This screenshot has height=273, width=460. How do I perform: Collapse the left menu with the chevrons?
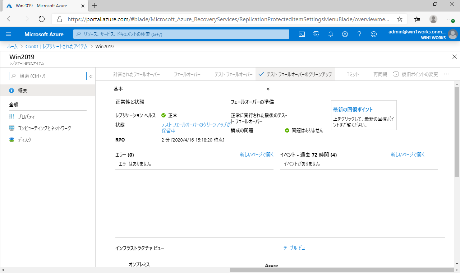[91, 76]
